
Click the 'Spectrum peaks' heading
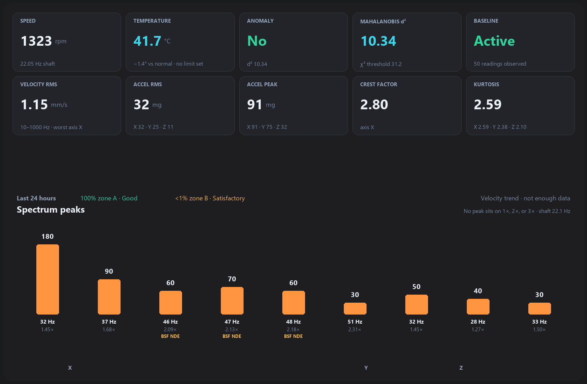51,209
